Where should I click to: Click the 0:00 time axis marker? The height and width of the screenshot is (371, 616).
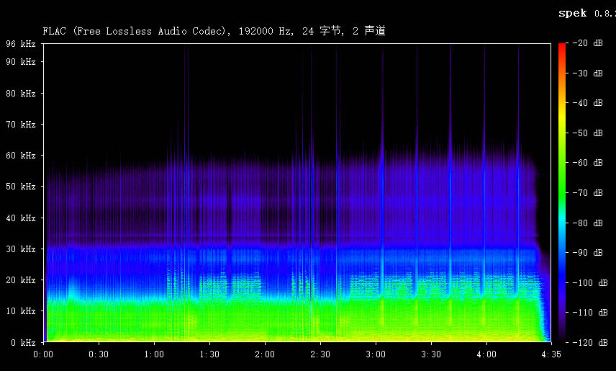44,354
